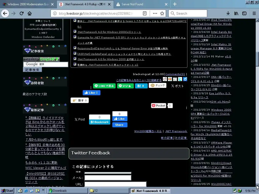Image resolution: width=259 pixels, height=194 pixels.
Task: Open .Net Framework 4.0 for Windows 2000(v2)リリース link
Action: coord(109,32)
